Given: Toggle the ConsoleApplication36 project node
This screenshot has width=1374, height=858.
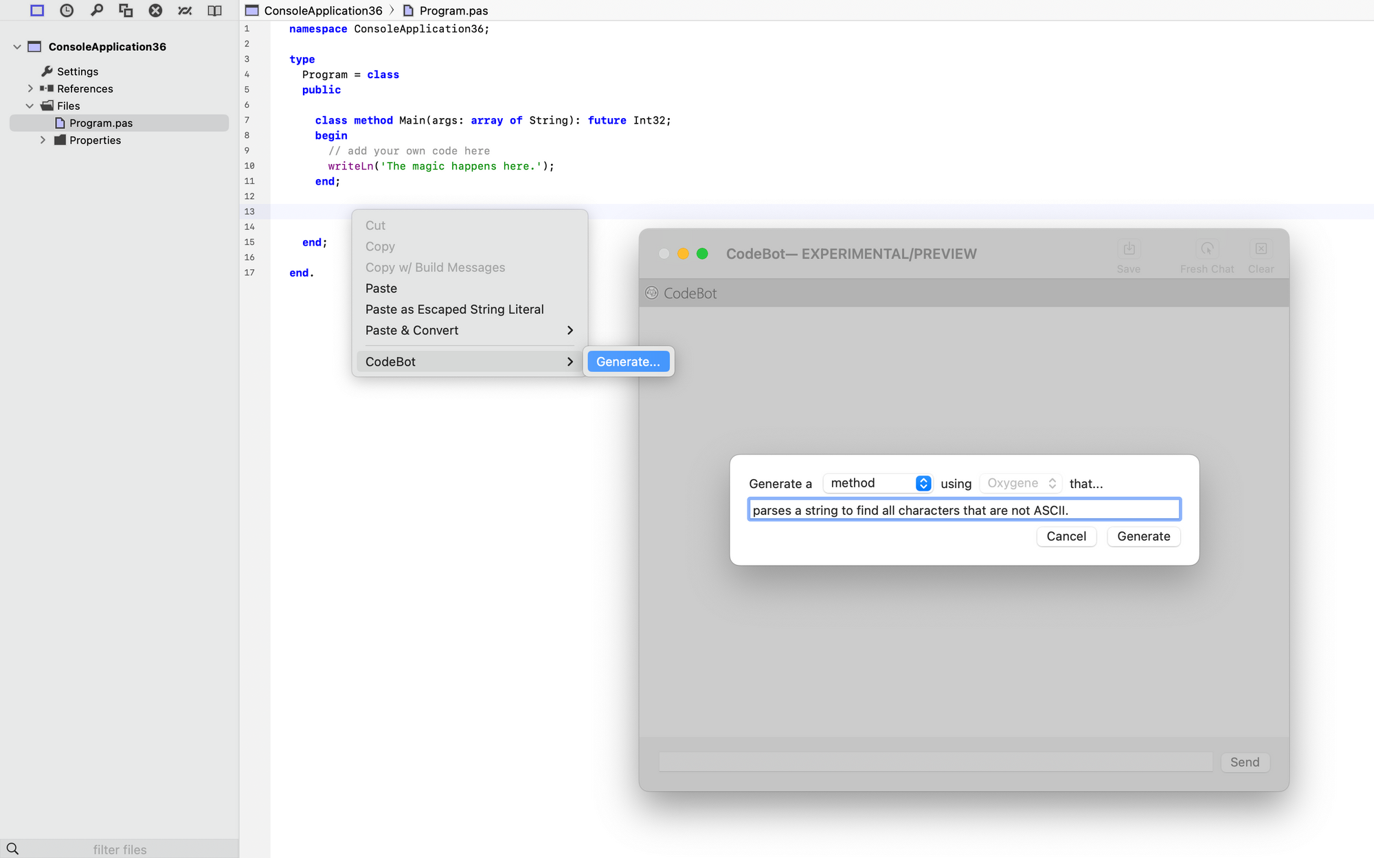Looking at the screenshot, I should click(x=16, y=45).
